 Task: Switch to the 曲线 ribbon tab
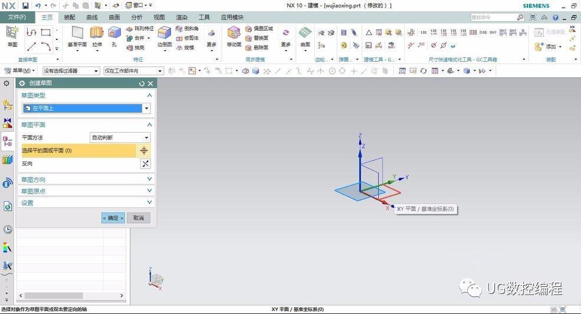click(x=92, y=18)
